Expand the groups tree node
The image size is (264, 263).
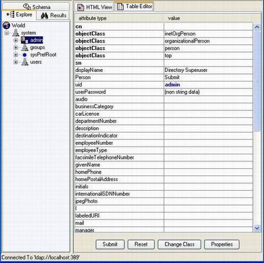pos(15,47)
